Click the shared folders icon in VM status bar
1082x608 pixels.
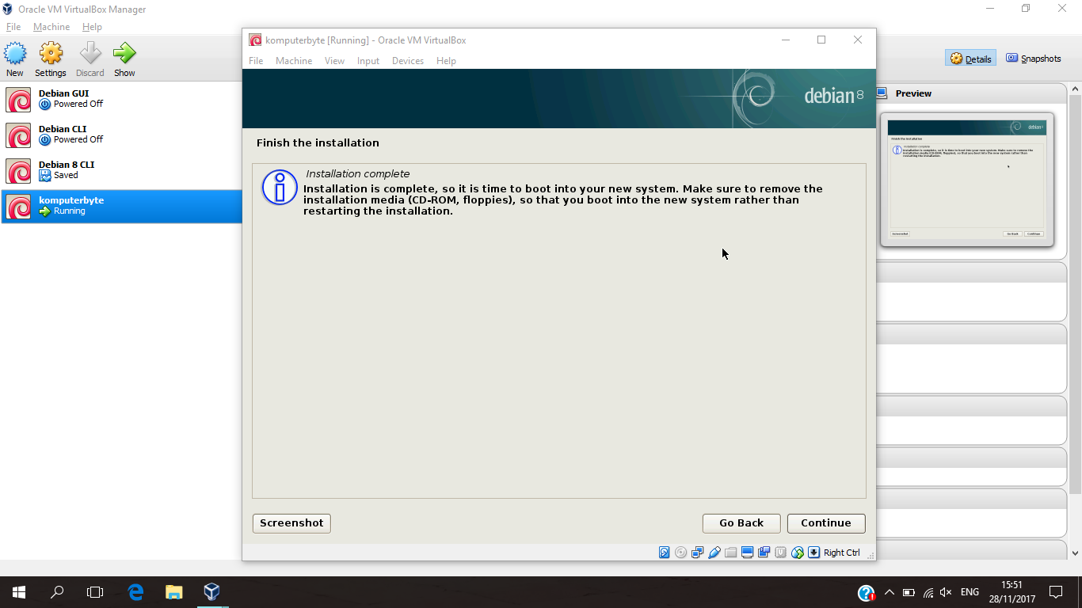pos(731,553)
